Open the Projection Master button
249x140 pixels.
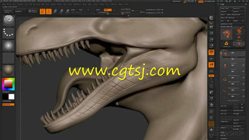8,11
